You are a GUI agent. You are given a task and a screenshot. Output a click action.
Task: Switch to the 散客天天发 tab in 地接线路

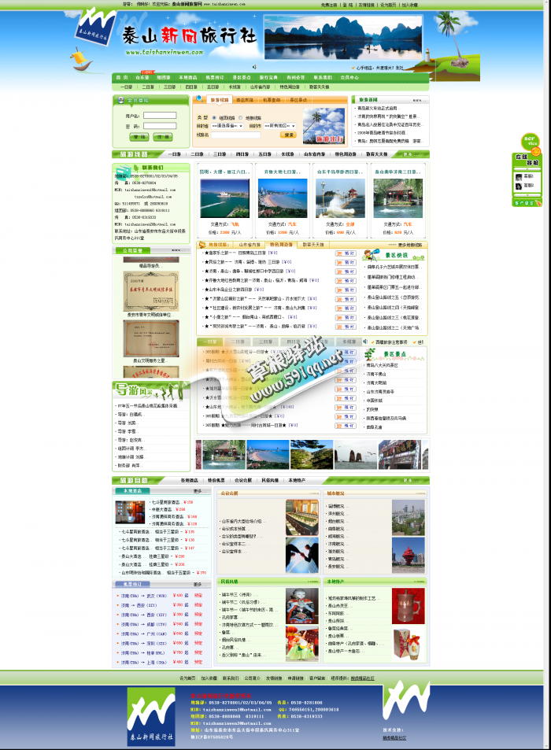[313, 245]
